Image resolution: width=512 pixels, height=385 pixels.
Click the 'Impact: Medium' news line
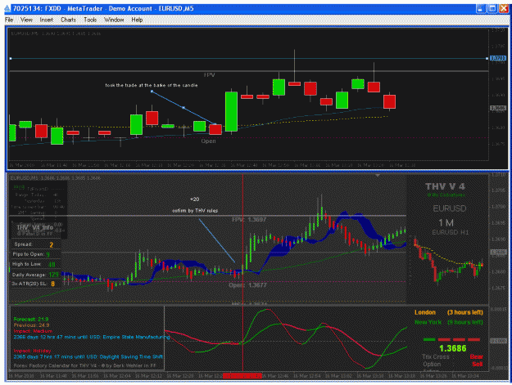(33, 331)
